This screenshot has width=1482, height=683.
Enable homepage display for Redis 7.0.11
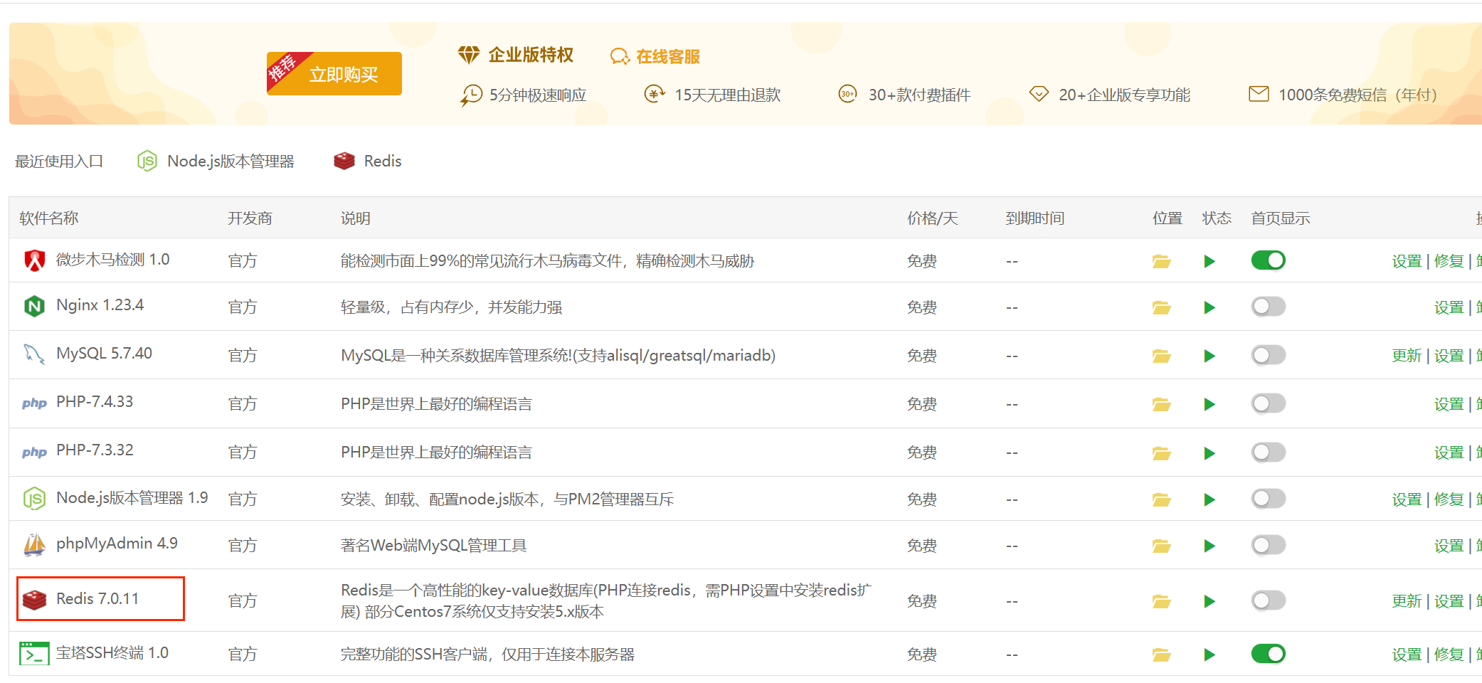click(1268, 600)
